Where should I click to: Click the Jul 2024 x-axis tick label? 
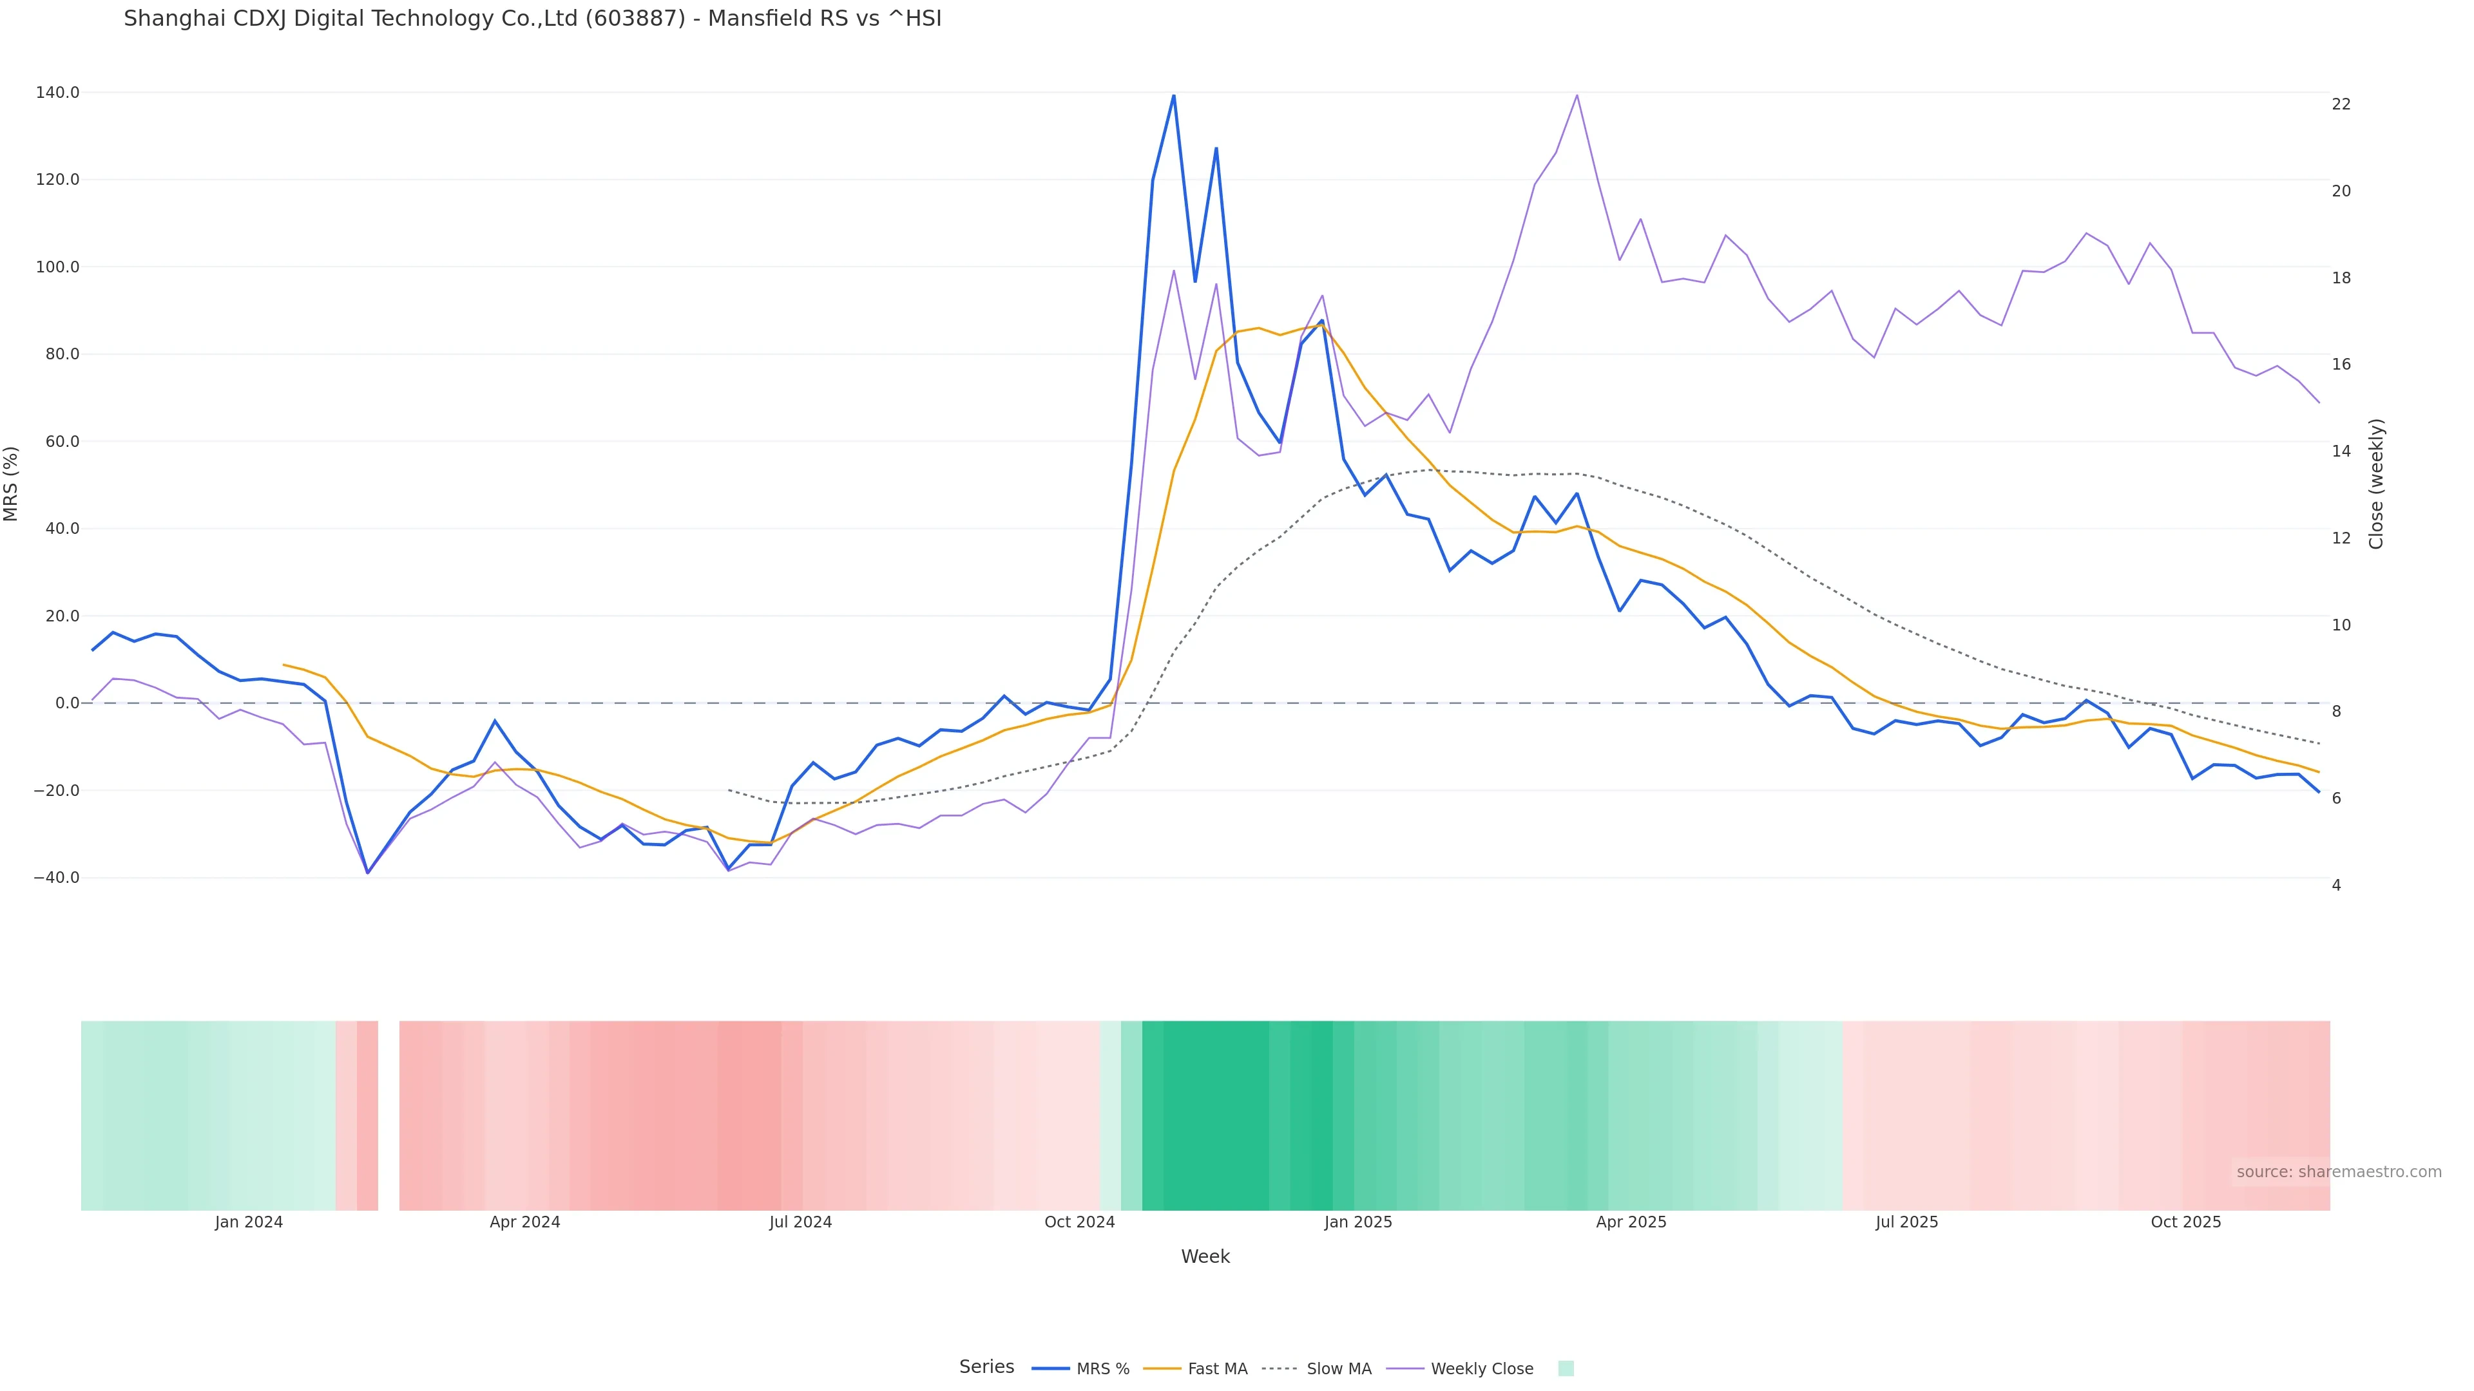pos(800,1222)
